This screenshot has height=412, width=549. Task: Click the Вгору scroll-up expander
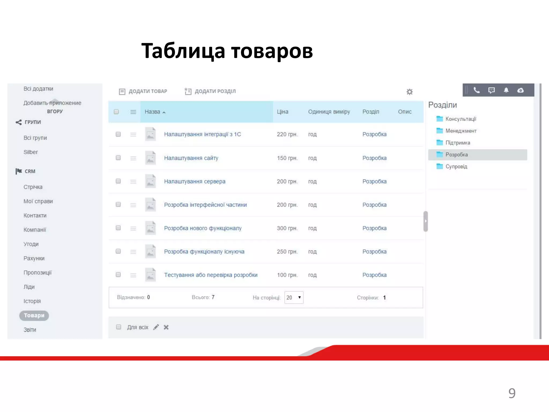[55, 111]
